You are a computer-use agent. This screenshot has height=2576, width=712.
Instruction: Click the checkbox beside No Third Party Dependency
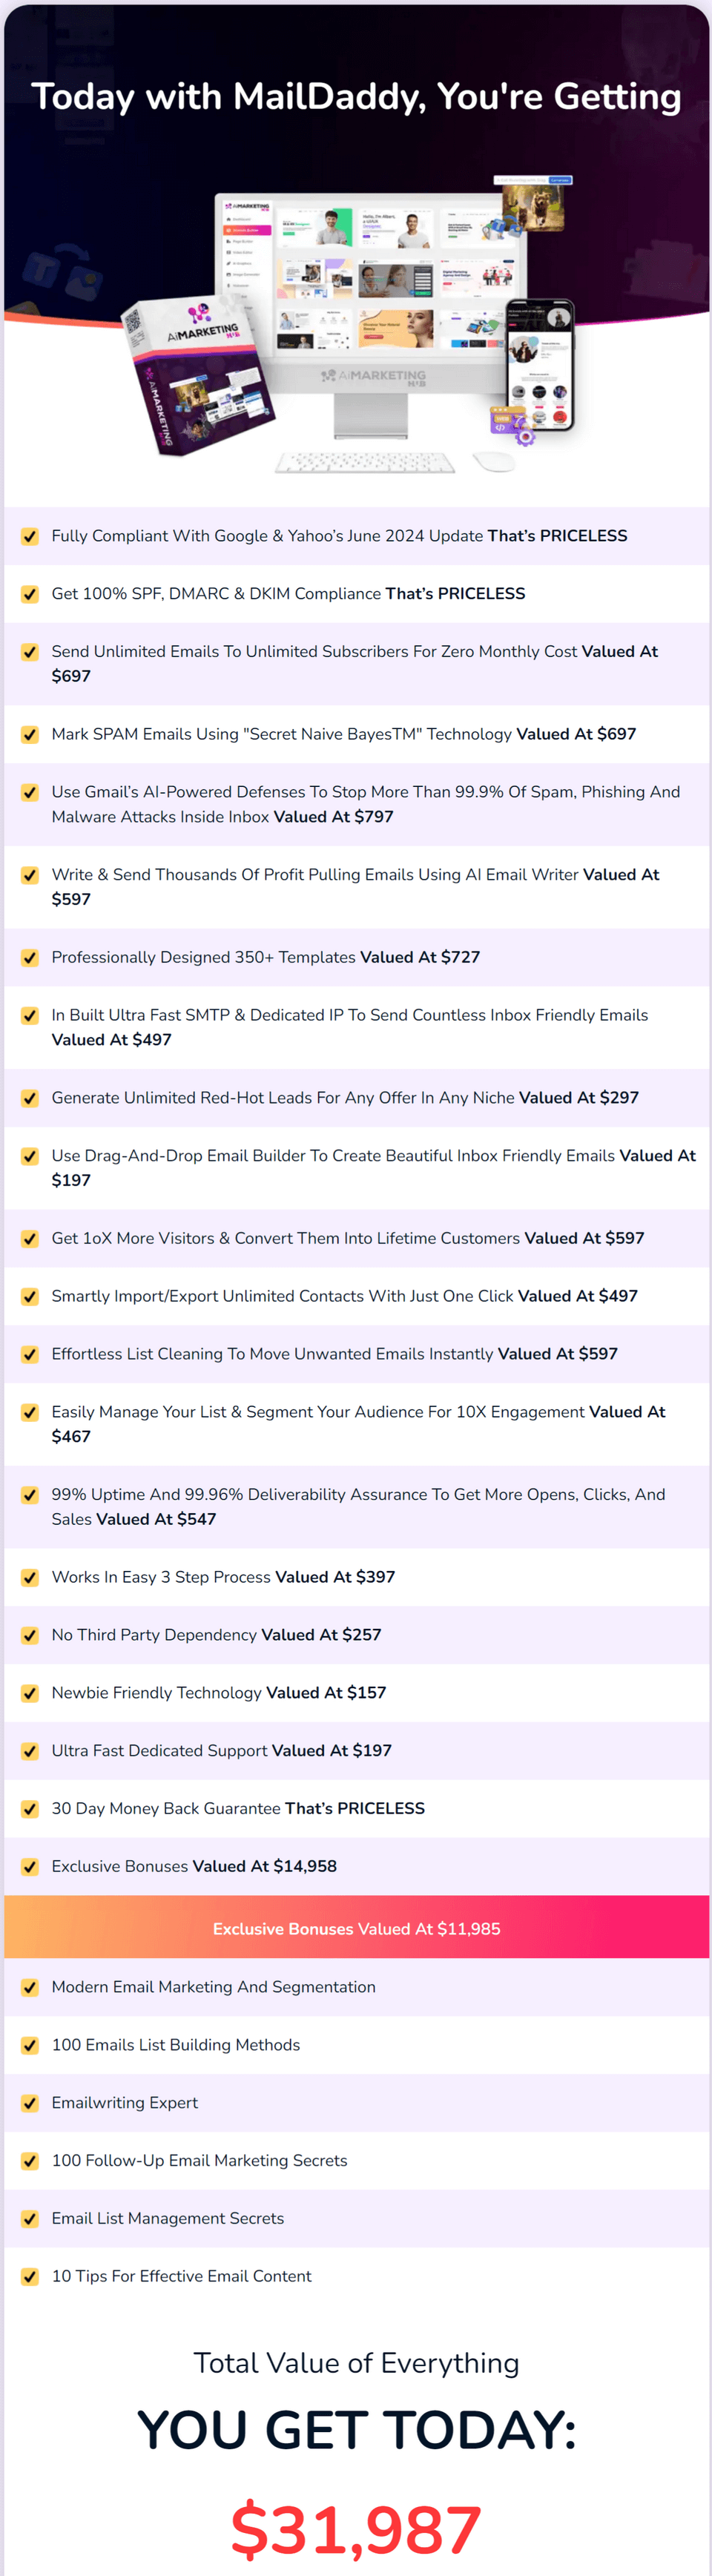click(x=30, y=1636)
